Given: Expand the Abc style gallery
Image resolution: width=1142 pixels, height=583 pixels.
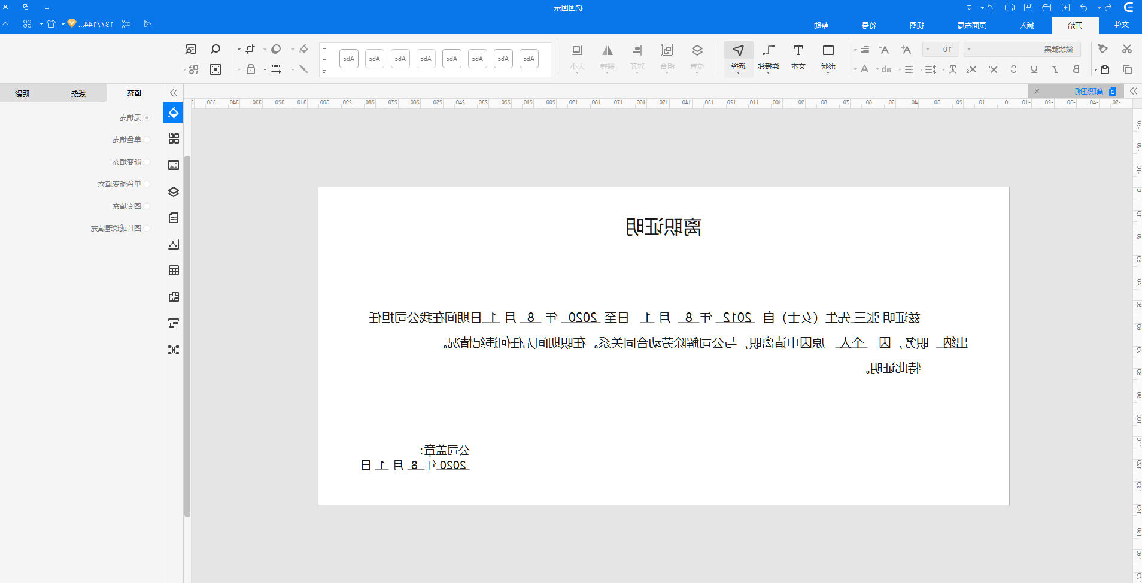Looking at the screenshot, I should pos(324,72).
